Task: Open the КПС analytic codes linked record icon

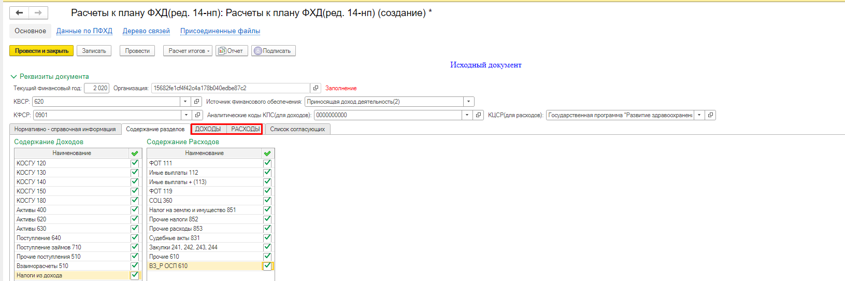Action: tap(479, 115)
